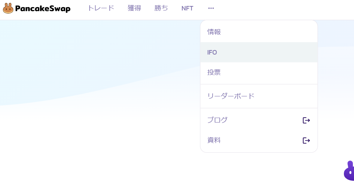The height and width of the screenshot is (189, 354).
Task: Open the 獲得 navigation menu
Action: (134, 8)
